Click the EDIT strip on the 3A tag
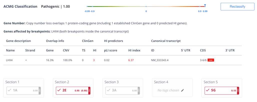The image size is (257, 102). tap(139, 90)
